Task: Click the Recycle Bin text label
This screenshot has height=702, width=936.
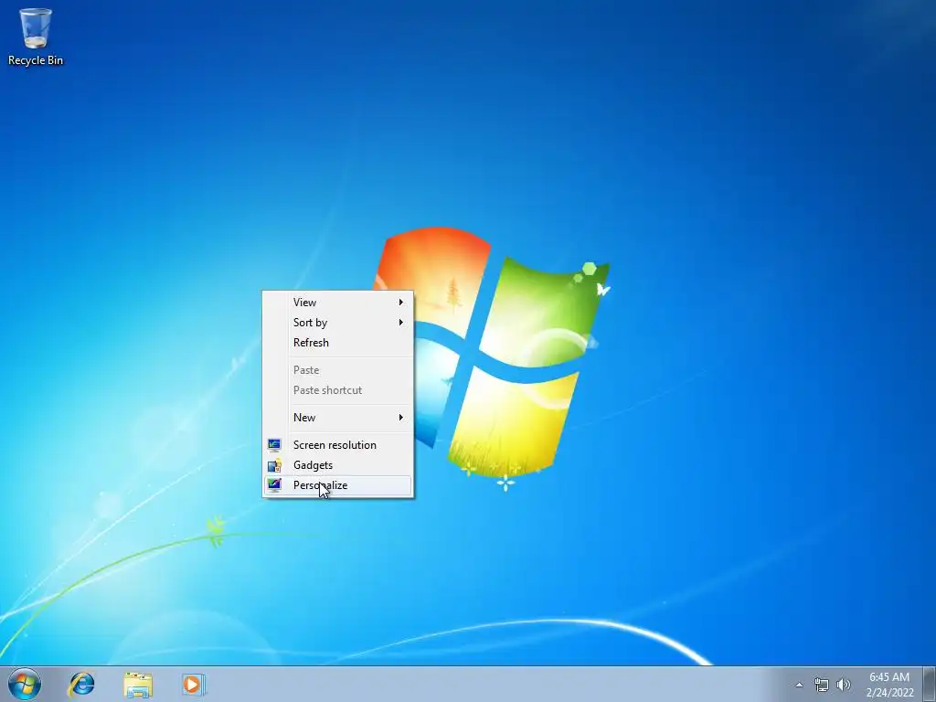Action: coord(36,60)
